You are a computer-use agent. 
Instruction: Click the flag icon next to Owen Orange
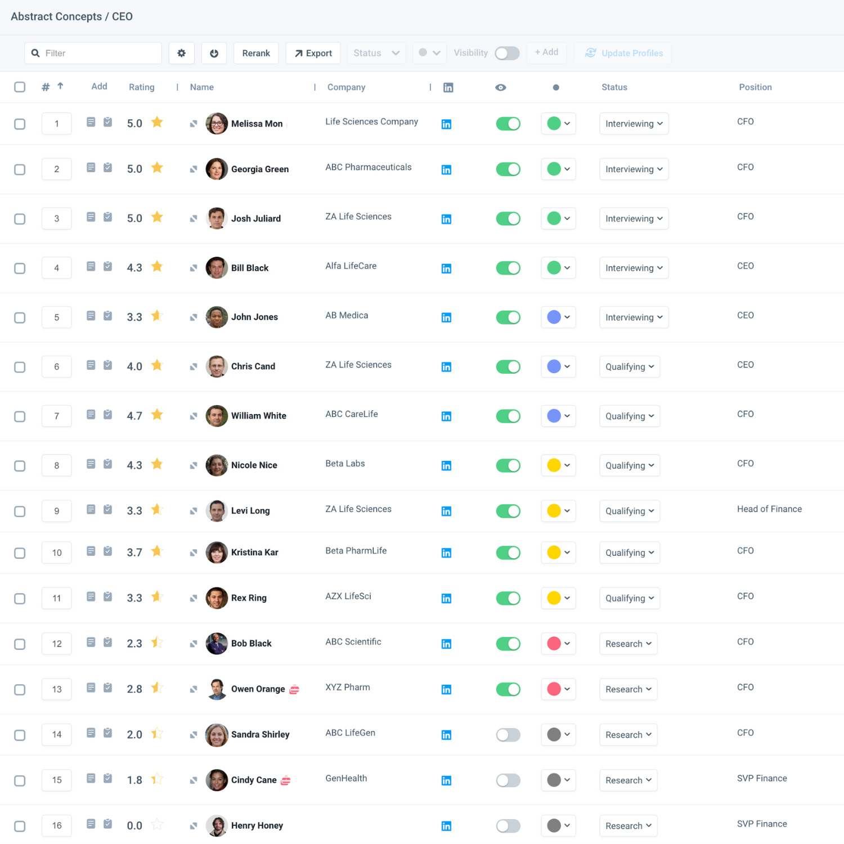click(x=294, y=689)
